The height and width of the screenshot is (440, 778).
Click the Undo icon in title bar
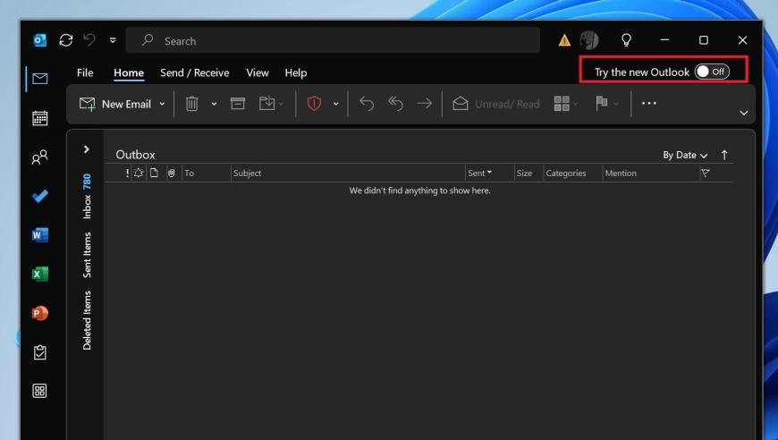pos(89,39)
